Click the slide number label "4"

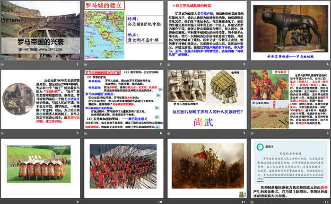click(328, 64)
